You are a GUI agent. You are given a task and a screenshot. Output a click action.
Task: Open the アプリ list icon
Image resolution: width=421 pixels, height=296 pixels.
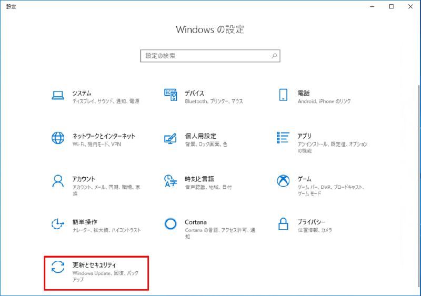[x=283, y=137]
